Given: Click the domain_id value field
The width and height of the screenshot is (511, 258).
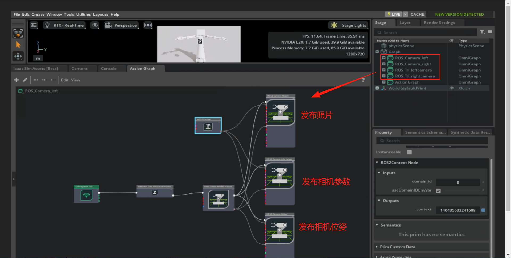Looking at the screenshot, I should [458, 182].
